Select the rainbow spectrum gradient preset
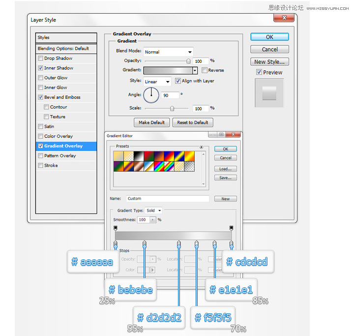Image resolution: width=354 pixels, height=336 pixels. pos(159,167)
